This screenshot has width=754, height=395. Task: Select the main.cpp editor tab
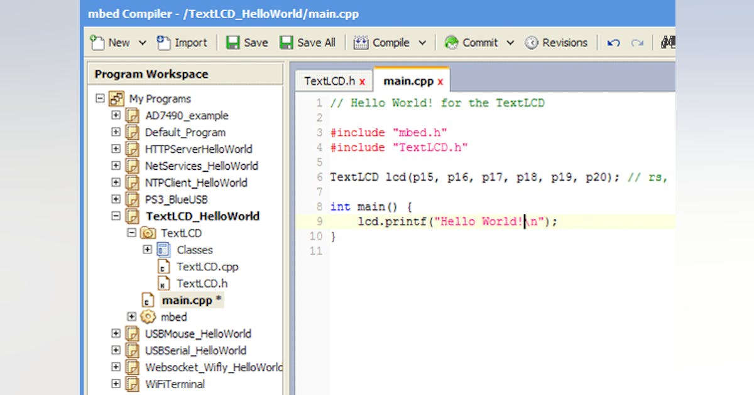click(x=408, y=80)
